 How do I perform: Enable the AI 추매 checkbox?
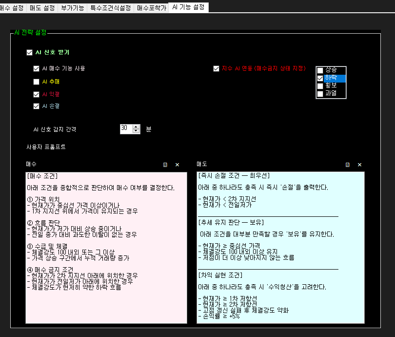36,82
